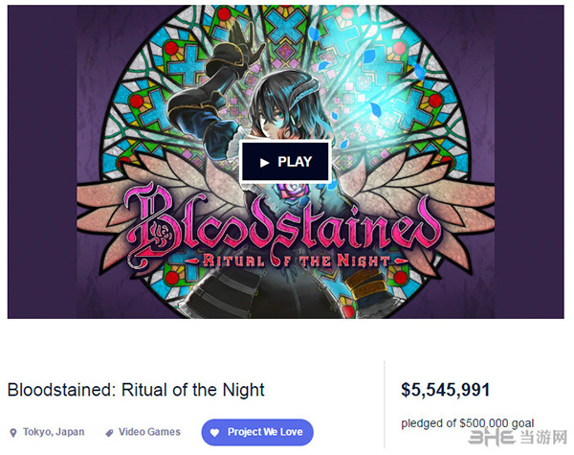Image resolution: width=574 pixels, height=455 pixels.
Task: Click the heart icon in Project We Love
Action: point(216,433)
